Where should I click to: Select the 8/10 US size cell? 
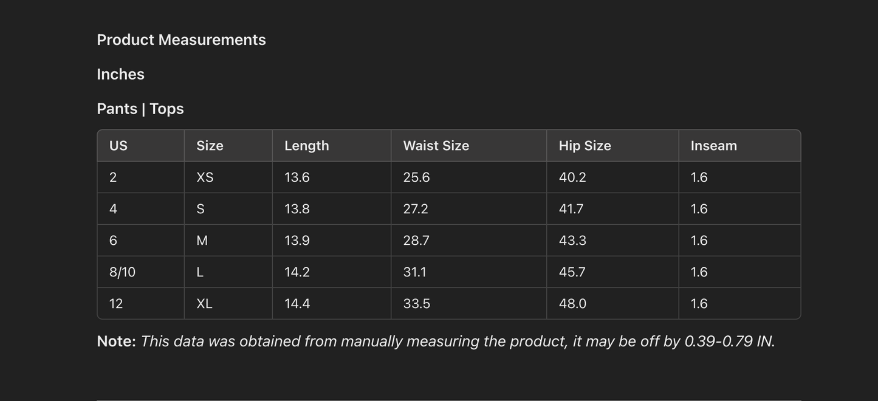point(122,272)
